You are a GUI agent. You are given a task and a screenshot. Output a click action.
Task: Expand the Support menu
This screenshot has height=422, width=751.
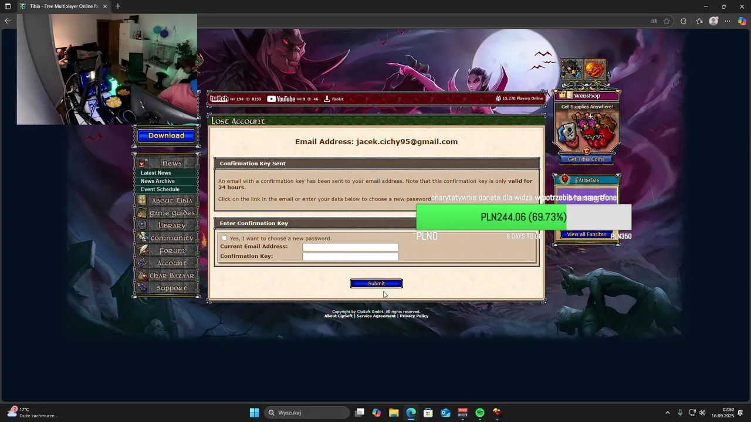(167, 288)
